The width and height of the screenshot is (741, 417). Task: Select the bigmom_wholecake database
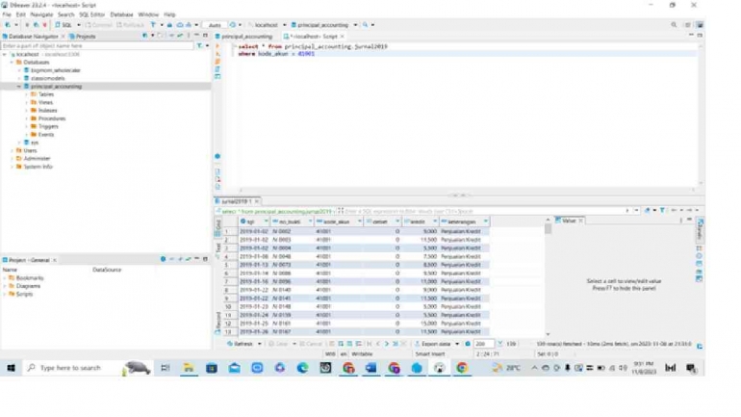click(x=55, y=70)
